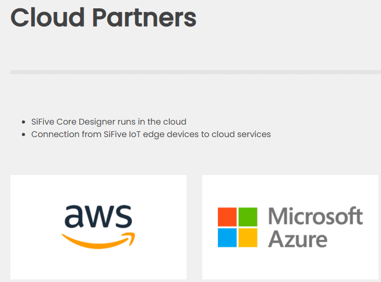
Task: Click the red square in Microsoft logo
Action: pos(227,217)
